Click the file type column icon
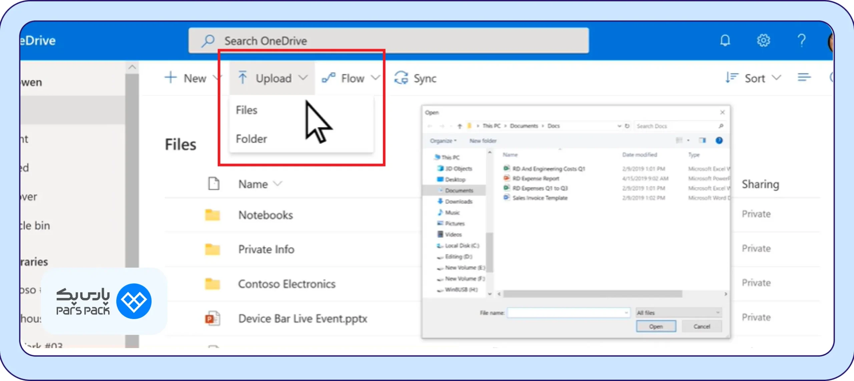This screenshot has height=381, width=854. pyautogui.click(x=214, y=183)
